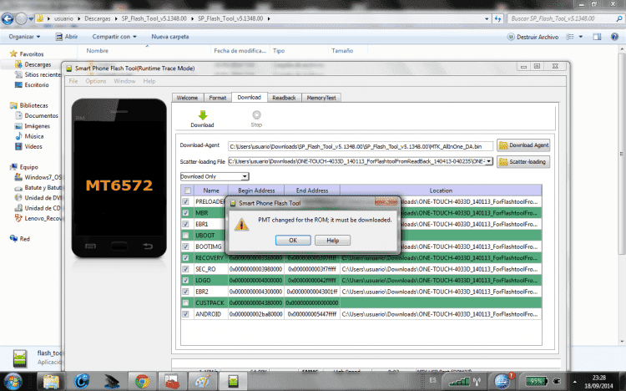Open the File menu in Flash Tool
626x391 pixels.
click(73, 81)
